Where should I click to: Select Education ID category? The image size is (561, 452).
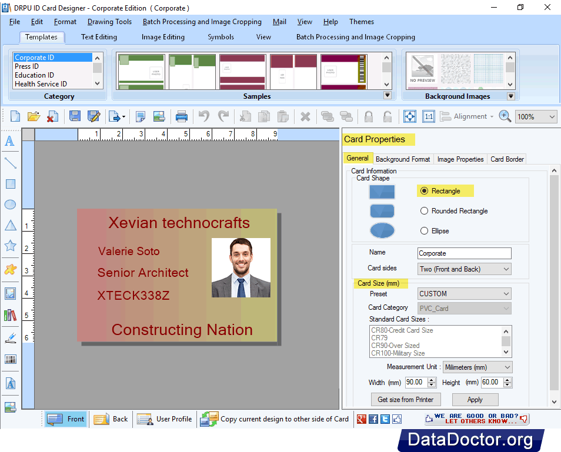53,75
